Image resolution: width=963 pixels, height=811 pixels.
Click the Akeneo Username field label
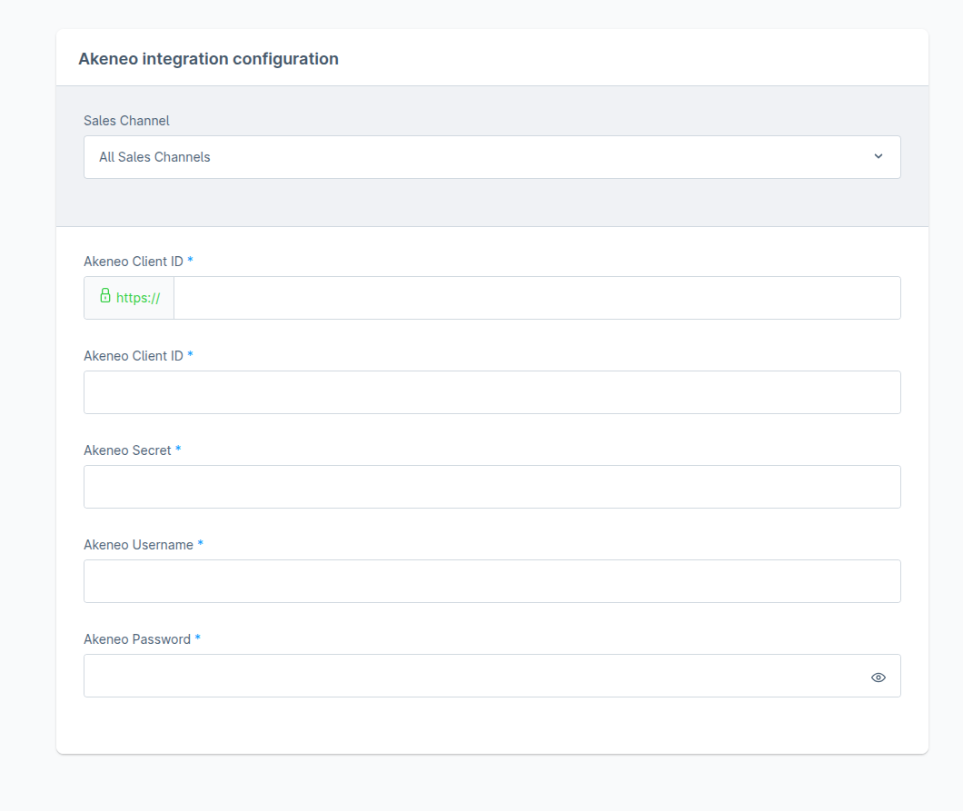[138, 544]
